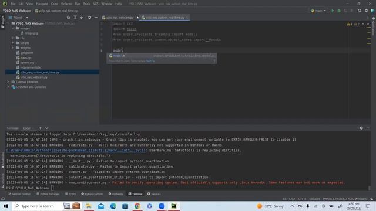Open Windows Start menu
376x211 pixels.
[x=6, y=206]
